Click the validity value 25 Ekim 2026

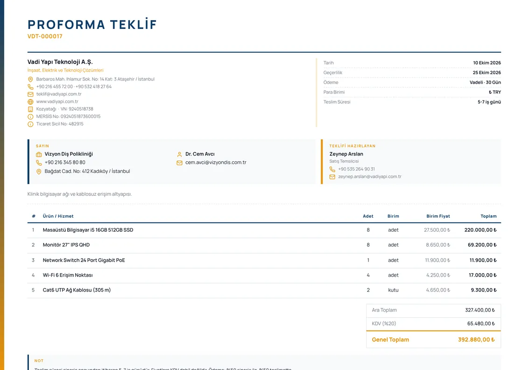click(487, 72)
